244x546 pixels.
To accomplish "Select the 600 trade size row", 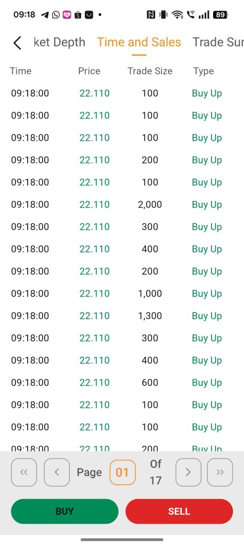I will (x=122, y=383).
